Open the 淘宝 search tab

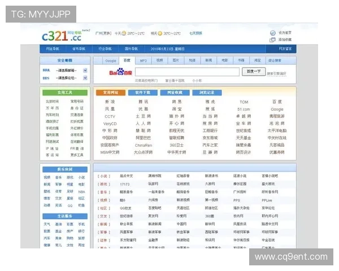click(x=257, y=60)
